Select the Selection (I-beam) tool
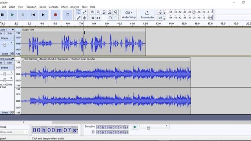The height and width of the screenshot is (141, 251). pos(78,12)
